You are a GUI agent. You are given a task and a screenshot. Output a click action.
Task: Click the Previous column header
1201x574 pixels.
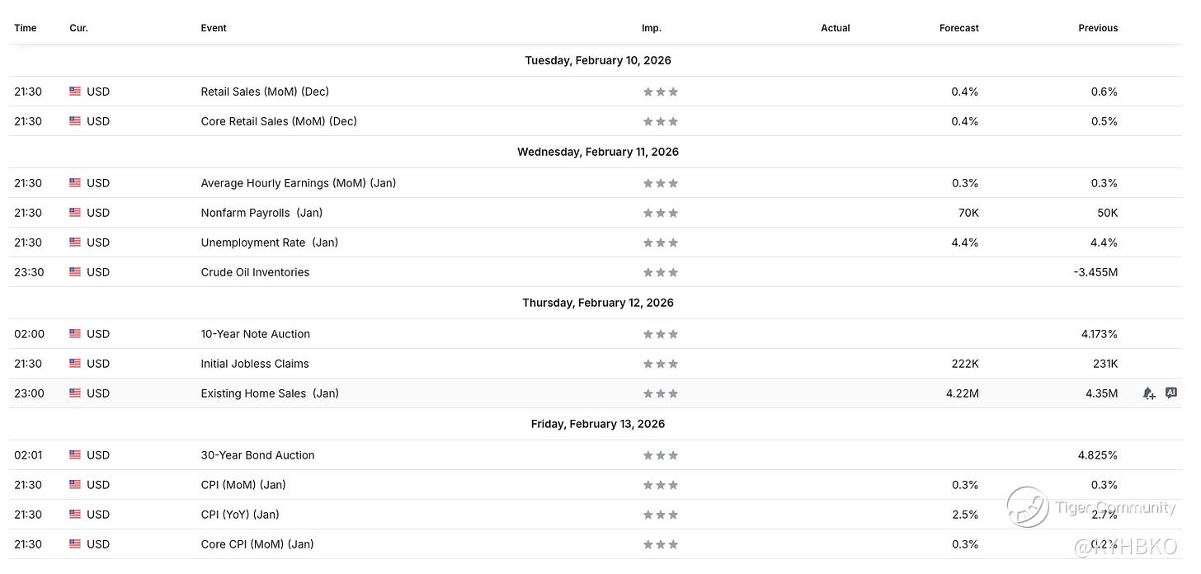(1097, 28)
